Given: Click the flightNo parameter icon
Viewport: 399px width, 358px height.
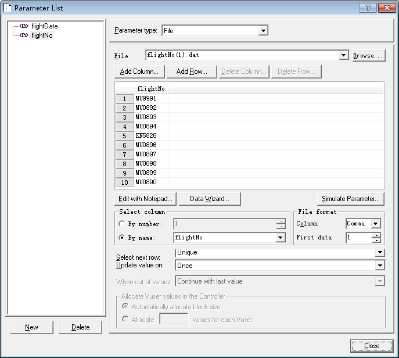Looking at the screenshot, I should pyautogui.click(x=24, y=35).
